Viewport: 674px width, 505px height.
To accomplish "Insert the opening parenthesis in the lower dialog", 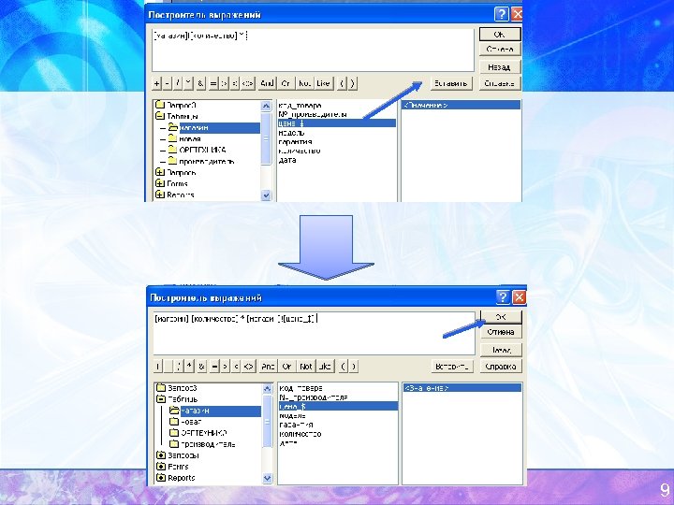I will point(343,367).
